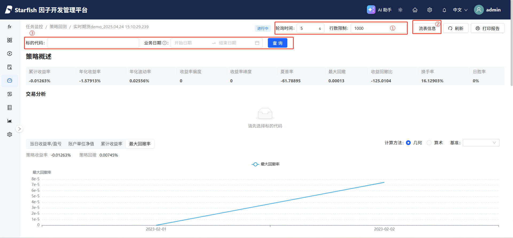Open the document-search sidebar icon
This screenshot has height=238, width=513.
[10, 67]
